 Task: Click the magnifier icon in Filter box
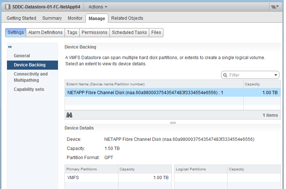click(x=225, y=75)
